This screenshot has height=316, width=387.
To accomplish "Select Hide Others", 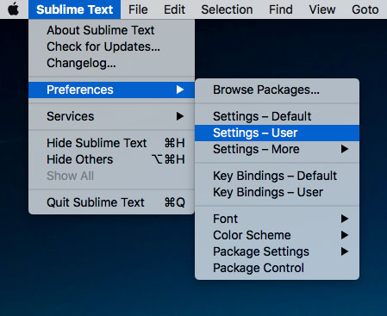I will point(111,159).
